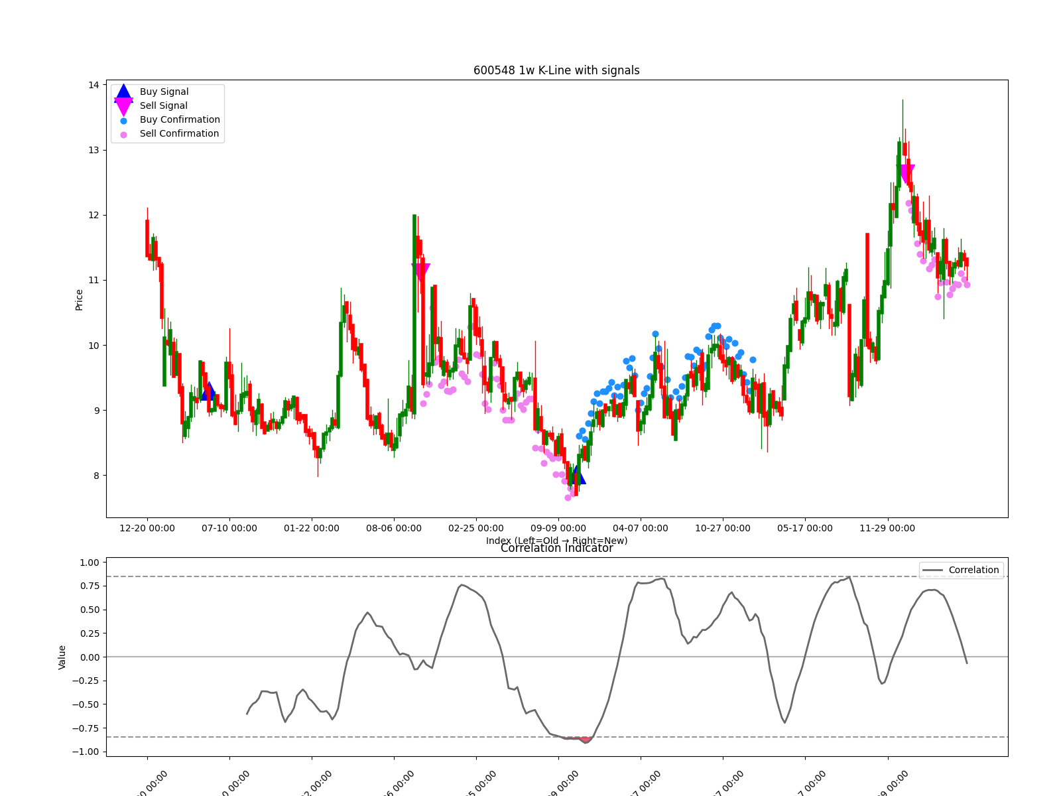
Task: Click the 'Buy Signal' legend label
Action: tap(164, 92)
